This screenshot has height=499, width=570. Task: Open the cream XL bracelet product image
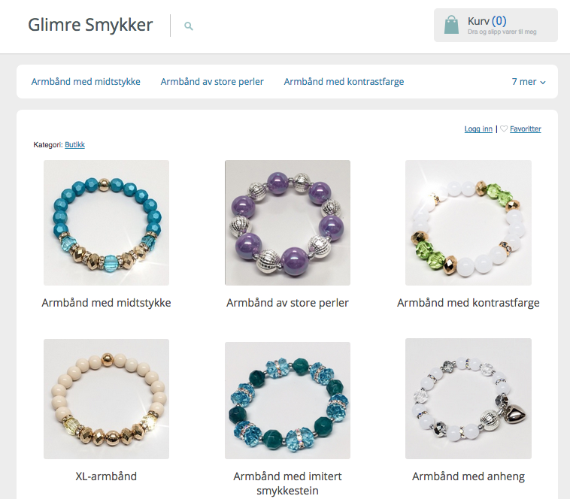(106, 399)
